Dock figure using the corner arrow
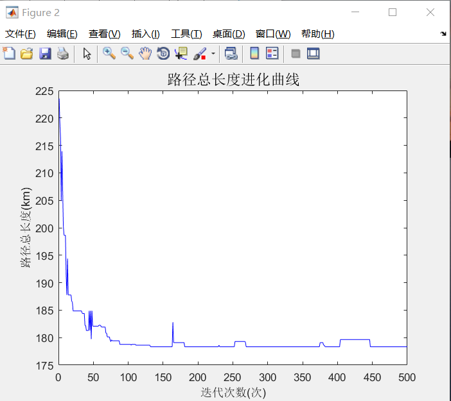The width and height of the screenshot is (451, 401). pyautogui.click(x=443, y=33)
